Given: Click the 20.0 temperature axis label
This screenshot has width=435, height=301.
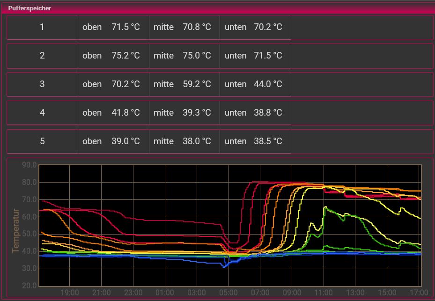Looking at the screenshot, I should point(29,286).
